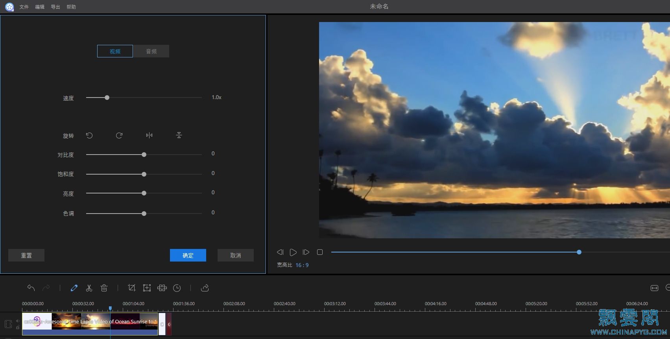670x339 pixels.
Task: Open the 编辑 menu
Action: 40,7
